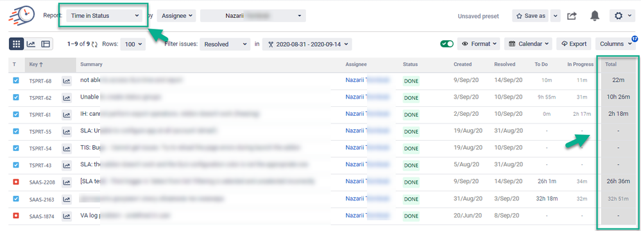Click the Created column header
Screen dimensions: 641x231
[x=463, y=65]
